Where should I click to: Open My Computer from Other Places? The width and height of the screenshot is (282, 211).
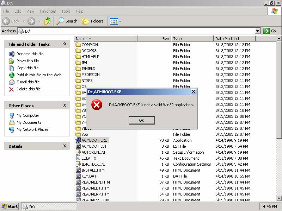click(x=28, y=115)
